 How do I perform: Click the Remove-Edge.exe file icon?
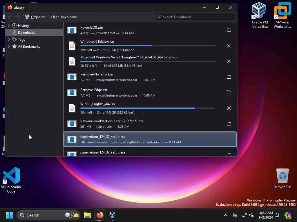pyautogui.click(x=72, y=92)
